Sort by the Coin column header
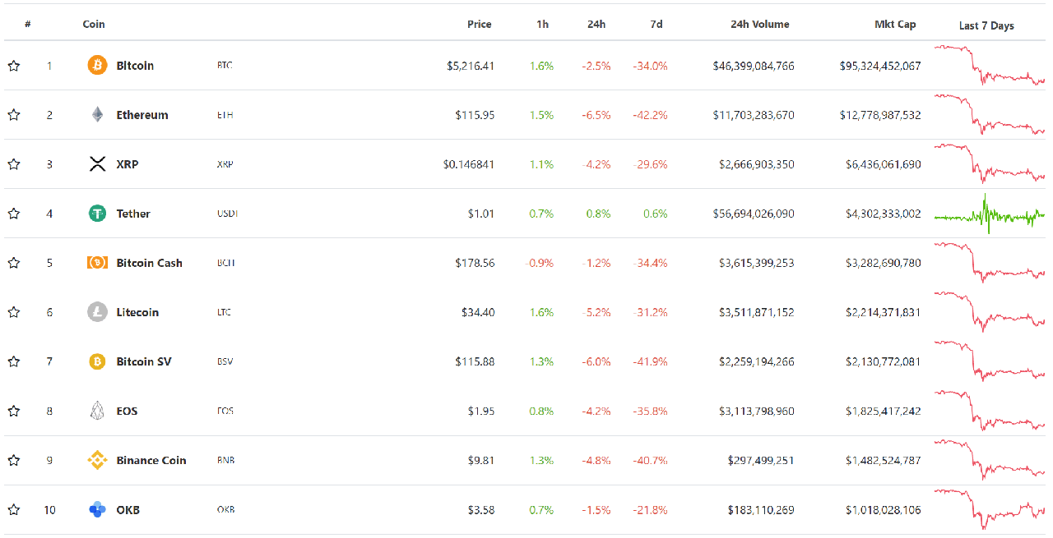 pyautogui.click(x=94, y=24)
